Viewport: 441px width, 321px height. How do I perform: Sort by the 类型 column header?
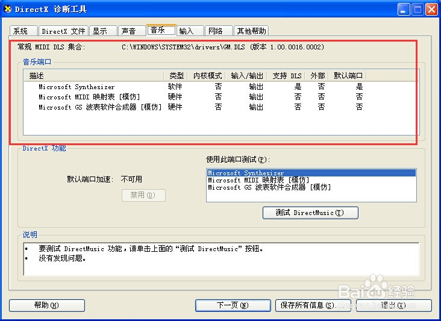tap(175, 76)
